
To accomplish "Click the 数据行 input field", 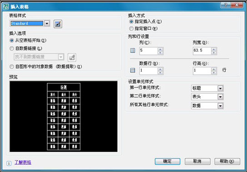I will 148,71.
